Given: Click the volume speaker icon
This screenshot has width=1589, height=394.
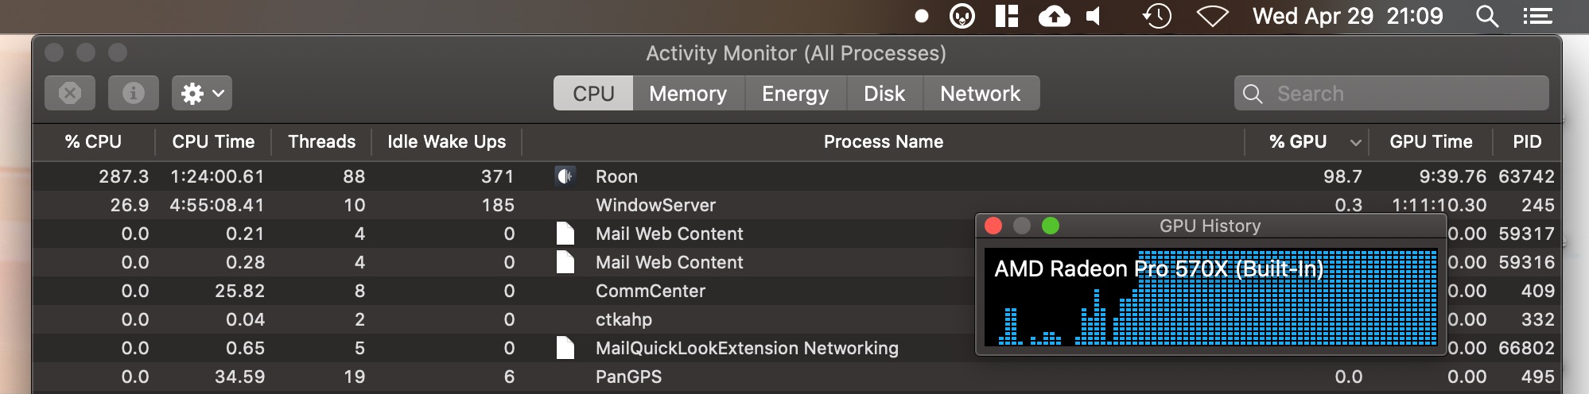Looking at the screenshot, I should click(x=1094, y=17).
